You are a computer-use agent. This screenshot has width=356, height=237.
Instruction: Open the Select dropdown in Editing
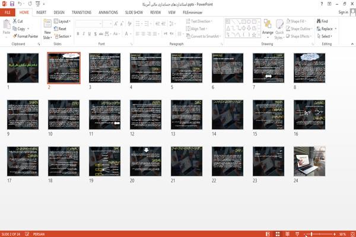pyautogui.click(x=325, y=36)
